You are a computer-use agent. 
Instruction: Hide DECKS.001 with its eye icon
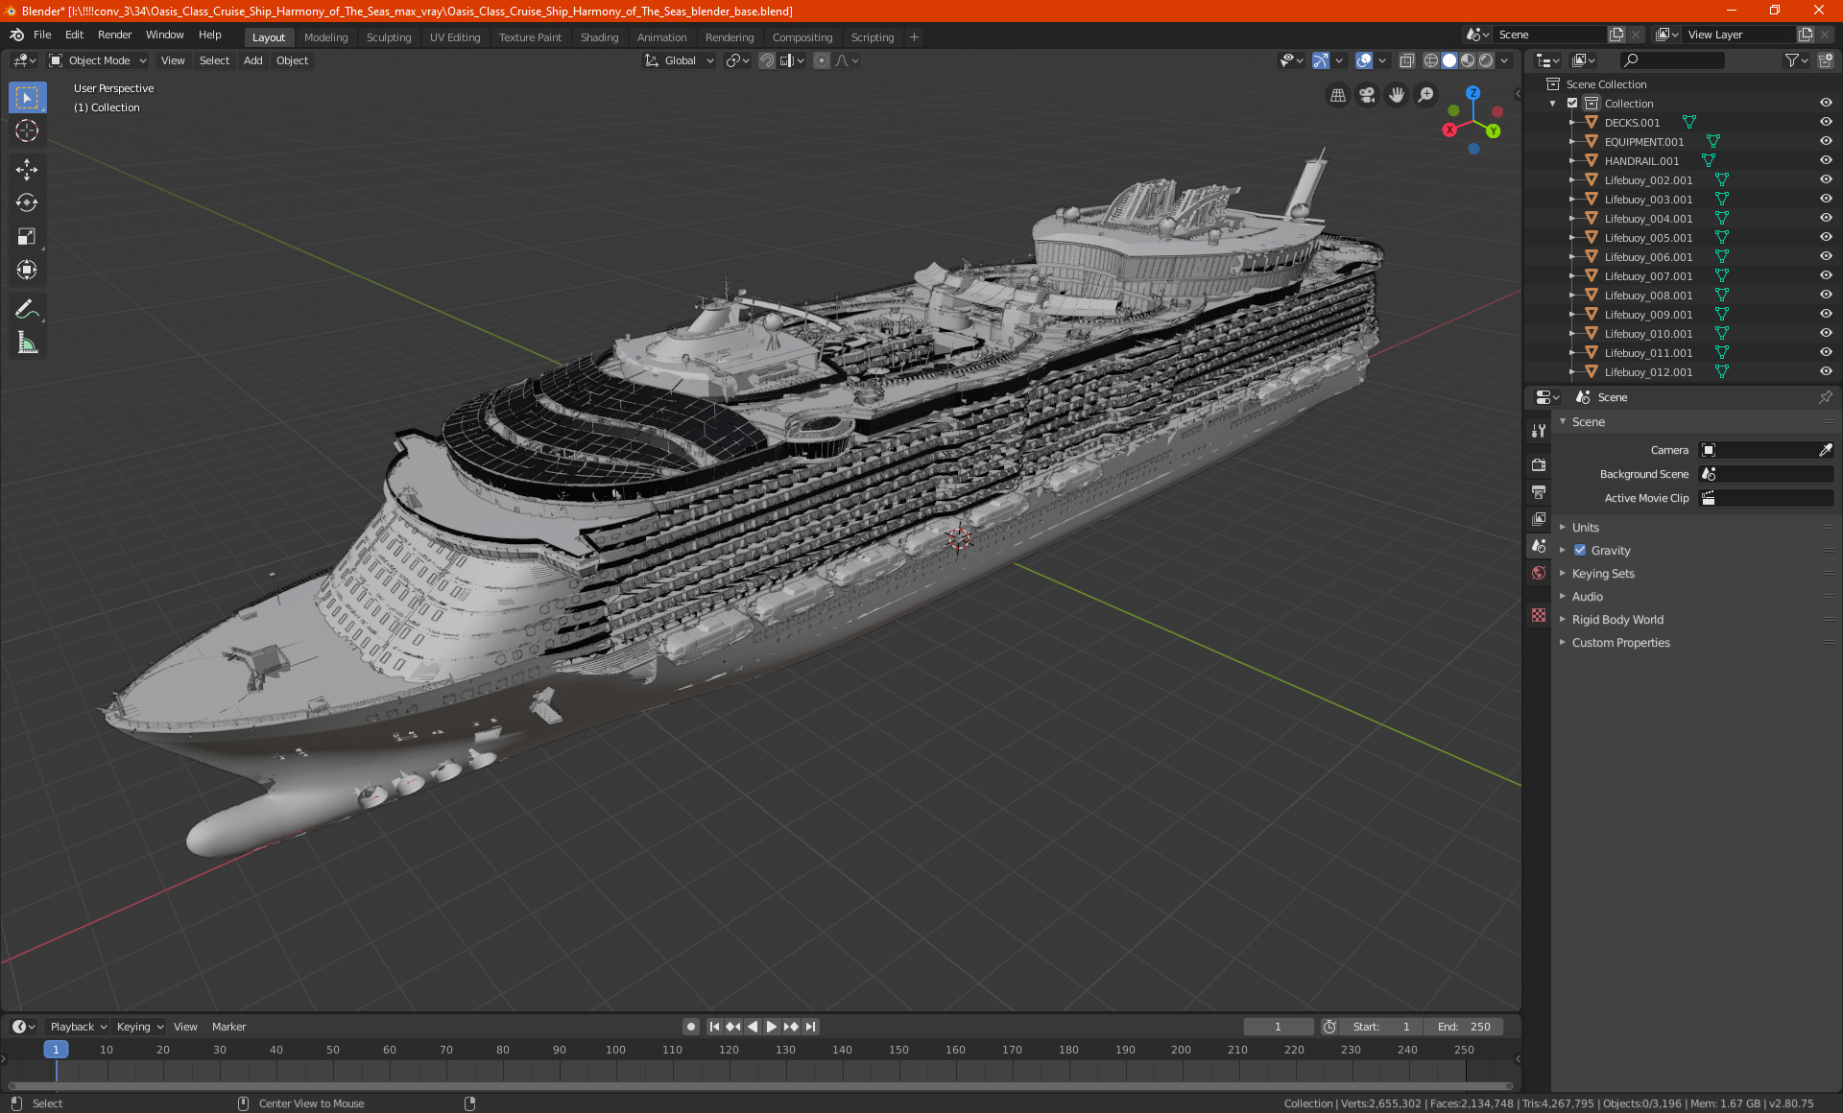coord(1826,123)
